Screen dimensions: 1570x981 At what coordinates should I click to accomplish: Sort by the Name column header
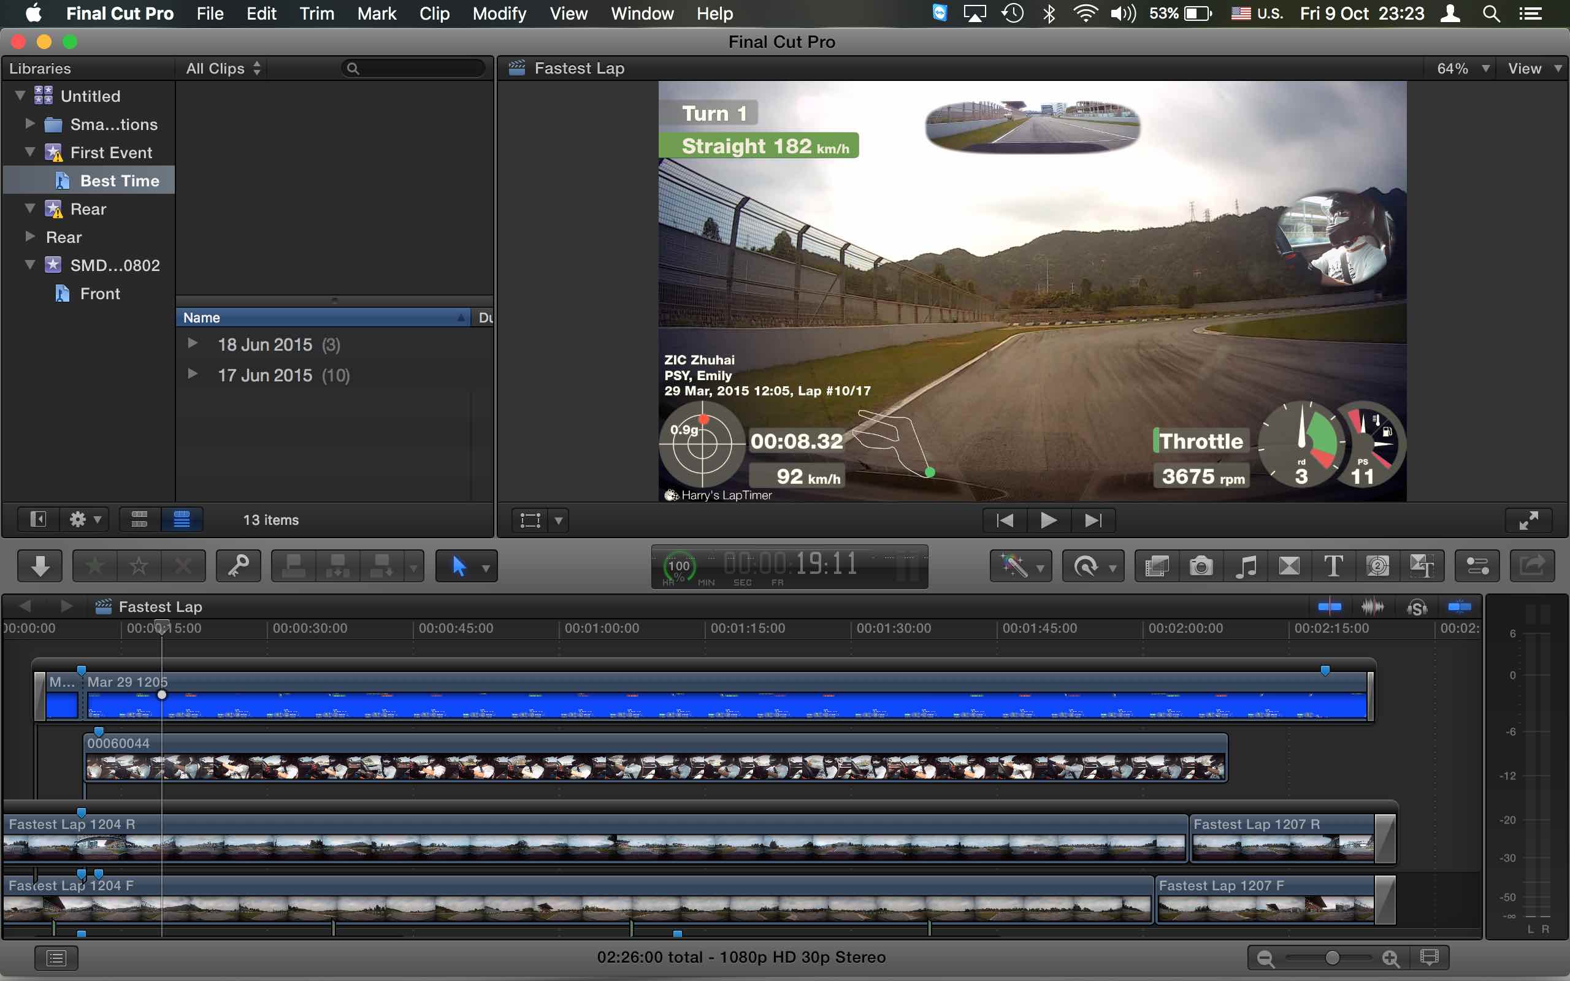pyautogui.click(x=323, y=317)
